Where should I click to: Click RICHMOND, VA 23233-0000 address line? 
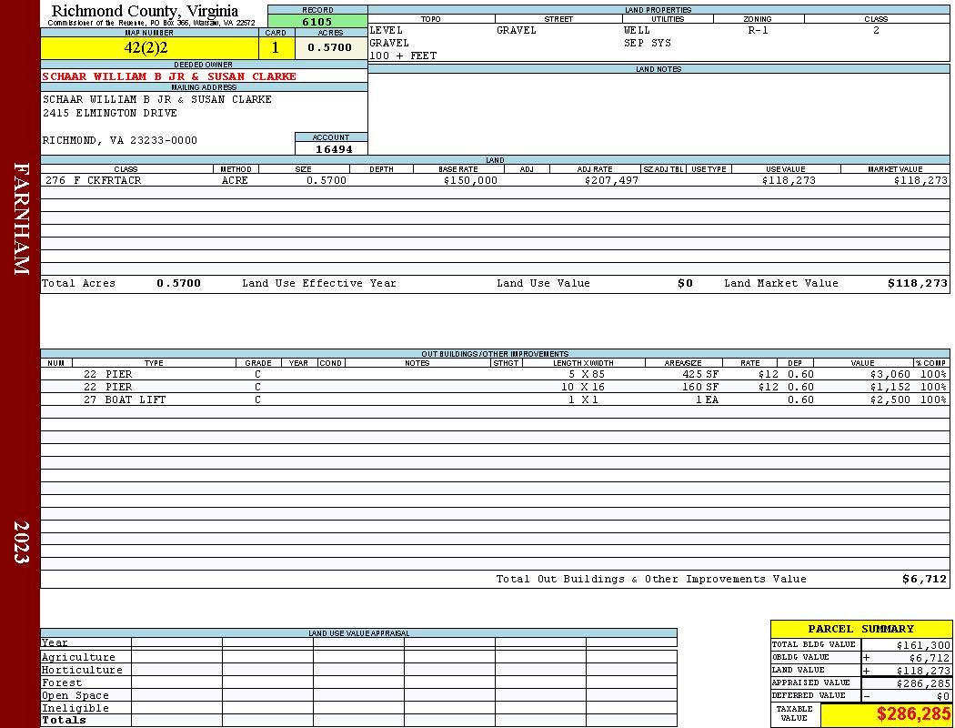point(120,141)
